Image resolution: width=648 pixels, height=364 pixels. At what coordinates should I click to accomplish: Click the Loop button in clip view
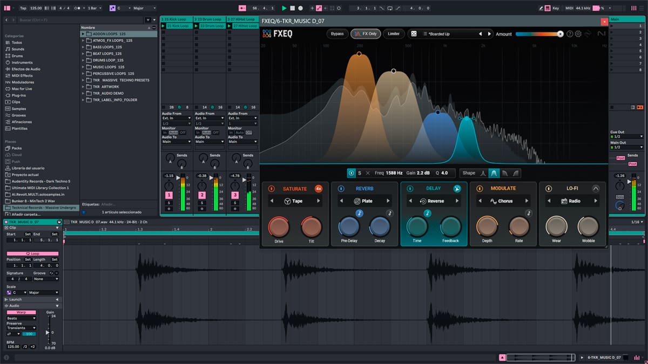pyautogui.click(x=32, y=253)
